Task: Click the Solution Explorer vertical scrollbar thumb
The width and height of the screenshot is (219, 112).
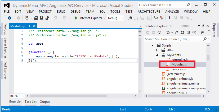Action: pos(208,58)
